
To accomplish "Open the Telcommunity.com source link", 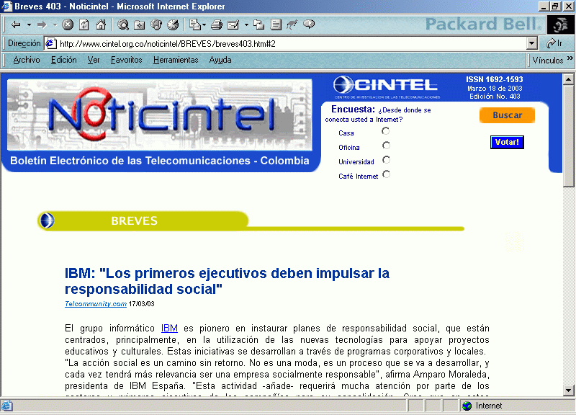I will [x=96, y=304].
